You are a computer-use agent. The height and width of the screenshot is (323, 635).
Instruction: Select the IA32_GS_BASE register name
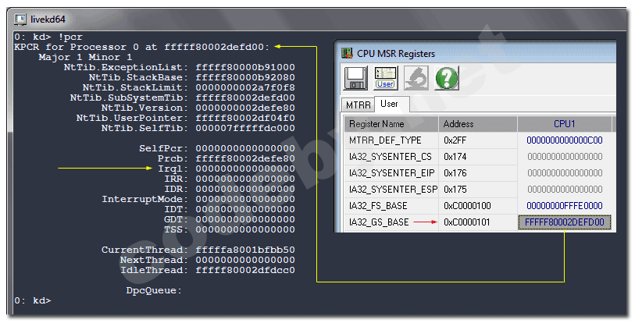379,222
